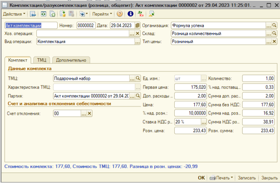This screenshot has height=183, width=280.
Task: Open the Дт/Кт postings icon
Action: pos(141,14)
